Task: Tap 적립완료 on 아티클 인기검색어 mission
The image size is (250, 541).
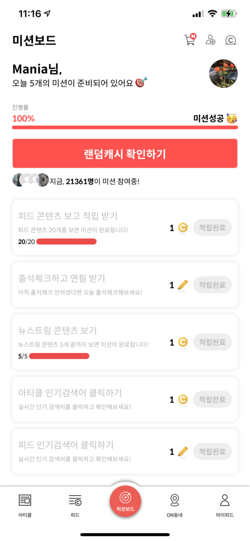Action: click(212, 400)
